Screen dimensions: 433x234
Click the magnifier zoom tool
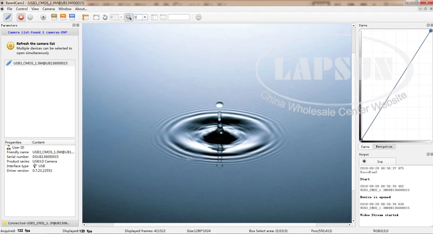click(x=129, y=17)
